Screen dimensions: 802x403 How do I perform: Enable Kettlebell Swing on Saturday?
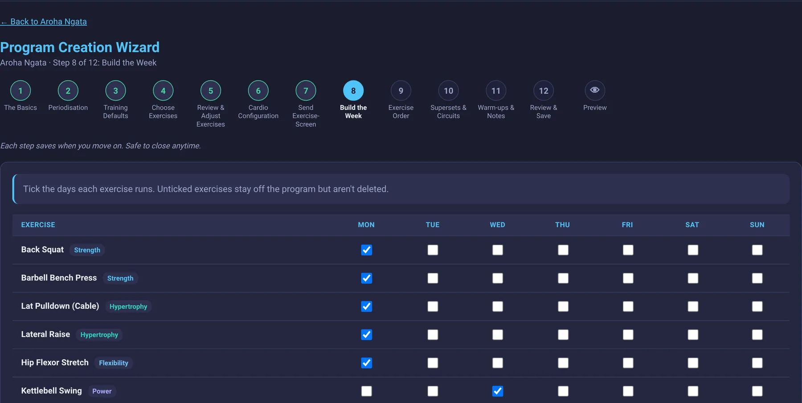coord(693,391)
